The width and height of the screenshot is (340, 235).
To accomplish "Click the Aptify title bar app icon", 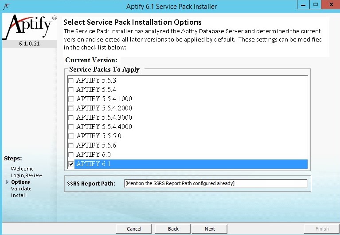I will pyautogui.click(x=7, y=6).
